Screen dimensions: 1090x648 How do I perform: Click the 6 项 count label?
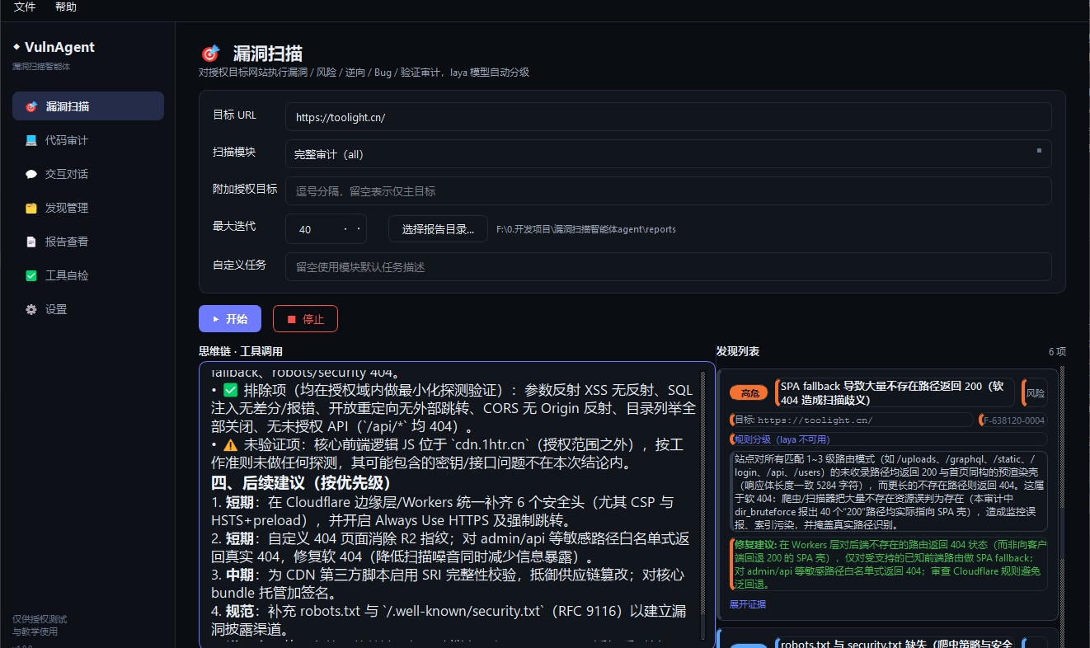(x=1057, y=351)
